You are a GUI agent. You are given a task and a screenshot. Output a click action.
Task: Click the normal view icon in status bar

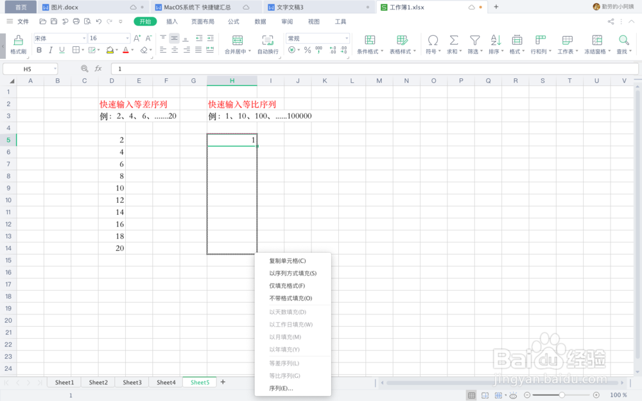(x=472, y=395)
